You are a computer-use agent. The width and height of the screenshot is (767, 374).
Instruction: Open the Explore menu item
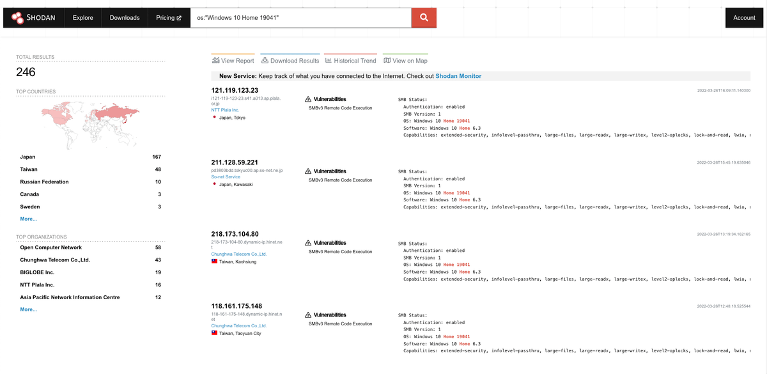[x=82, y=18]
